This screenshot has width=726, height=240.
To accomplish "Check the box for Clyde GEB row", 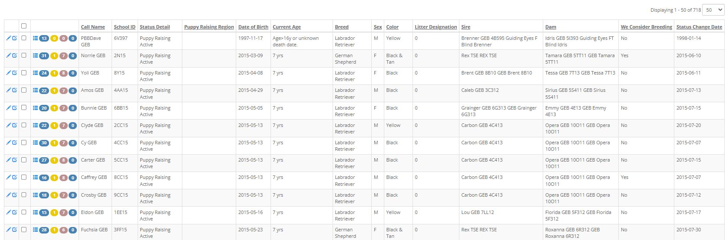I will click(x=24, y=125).
